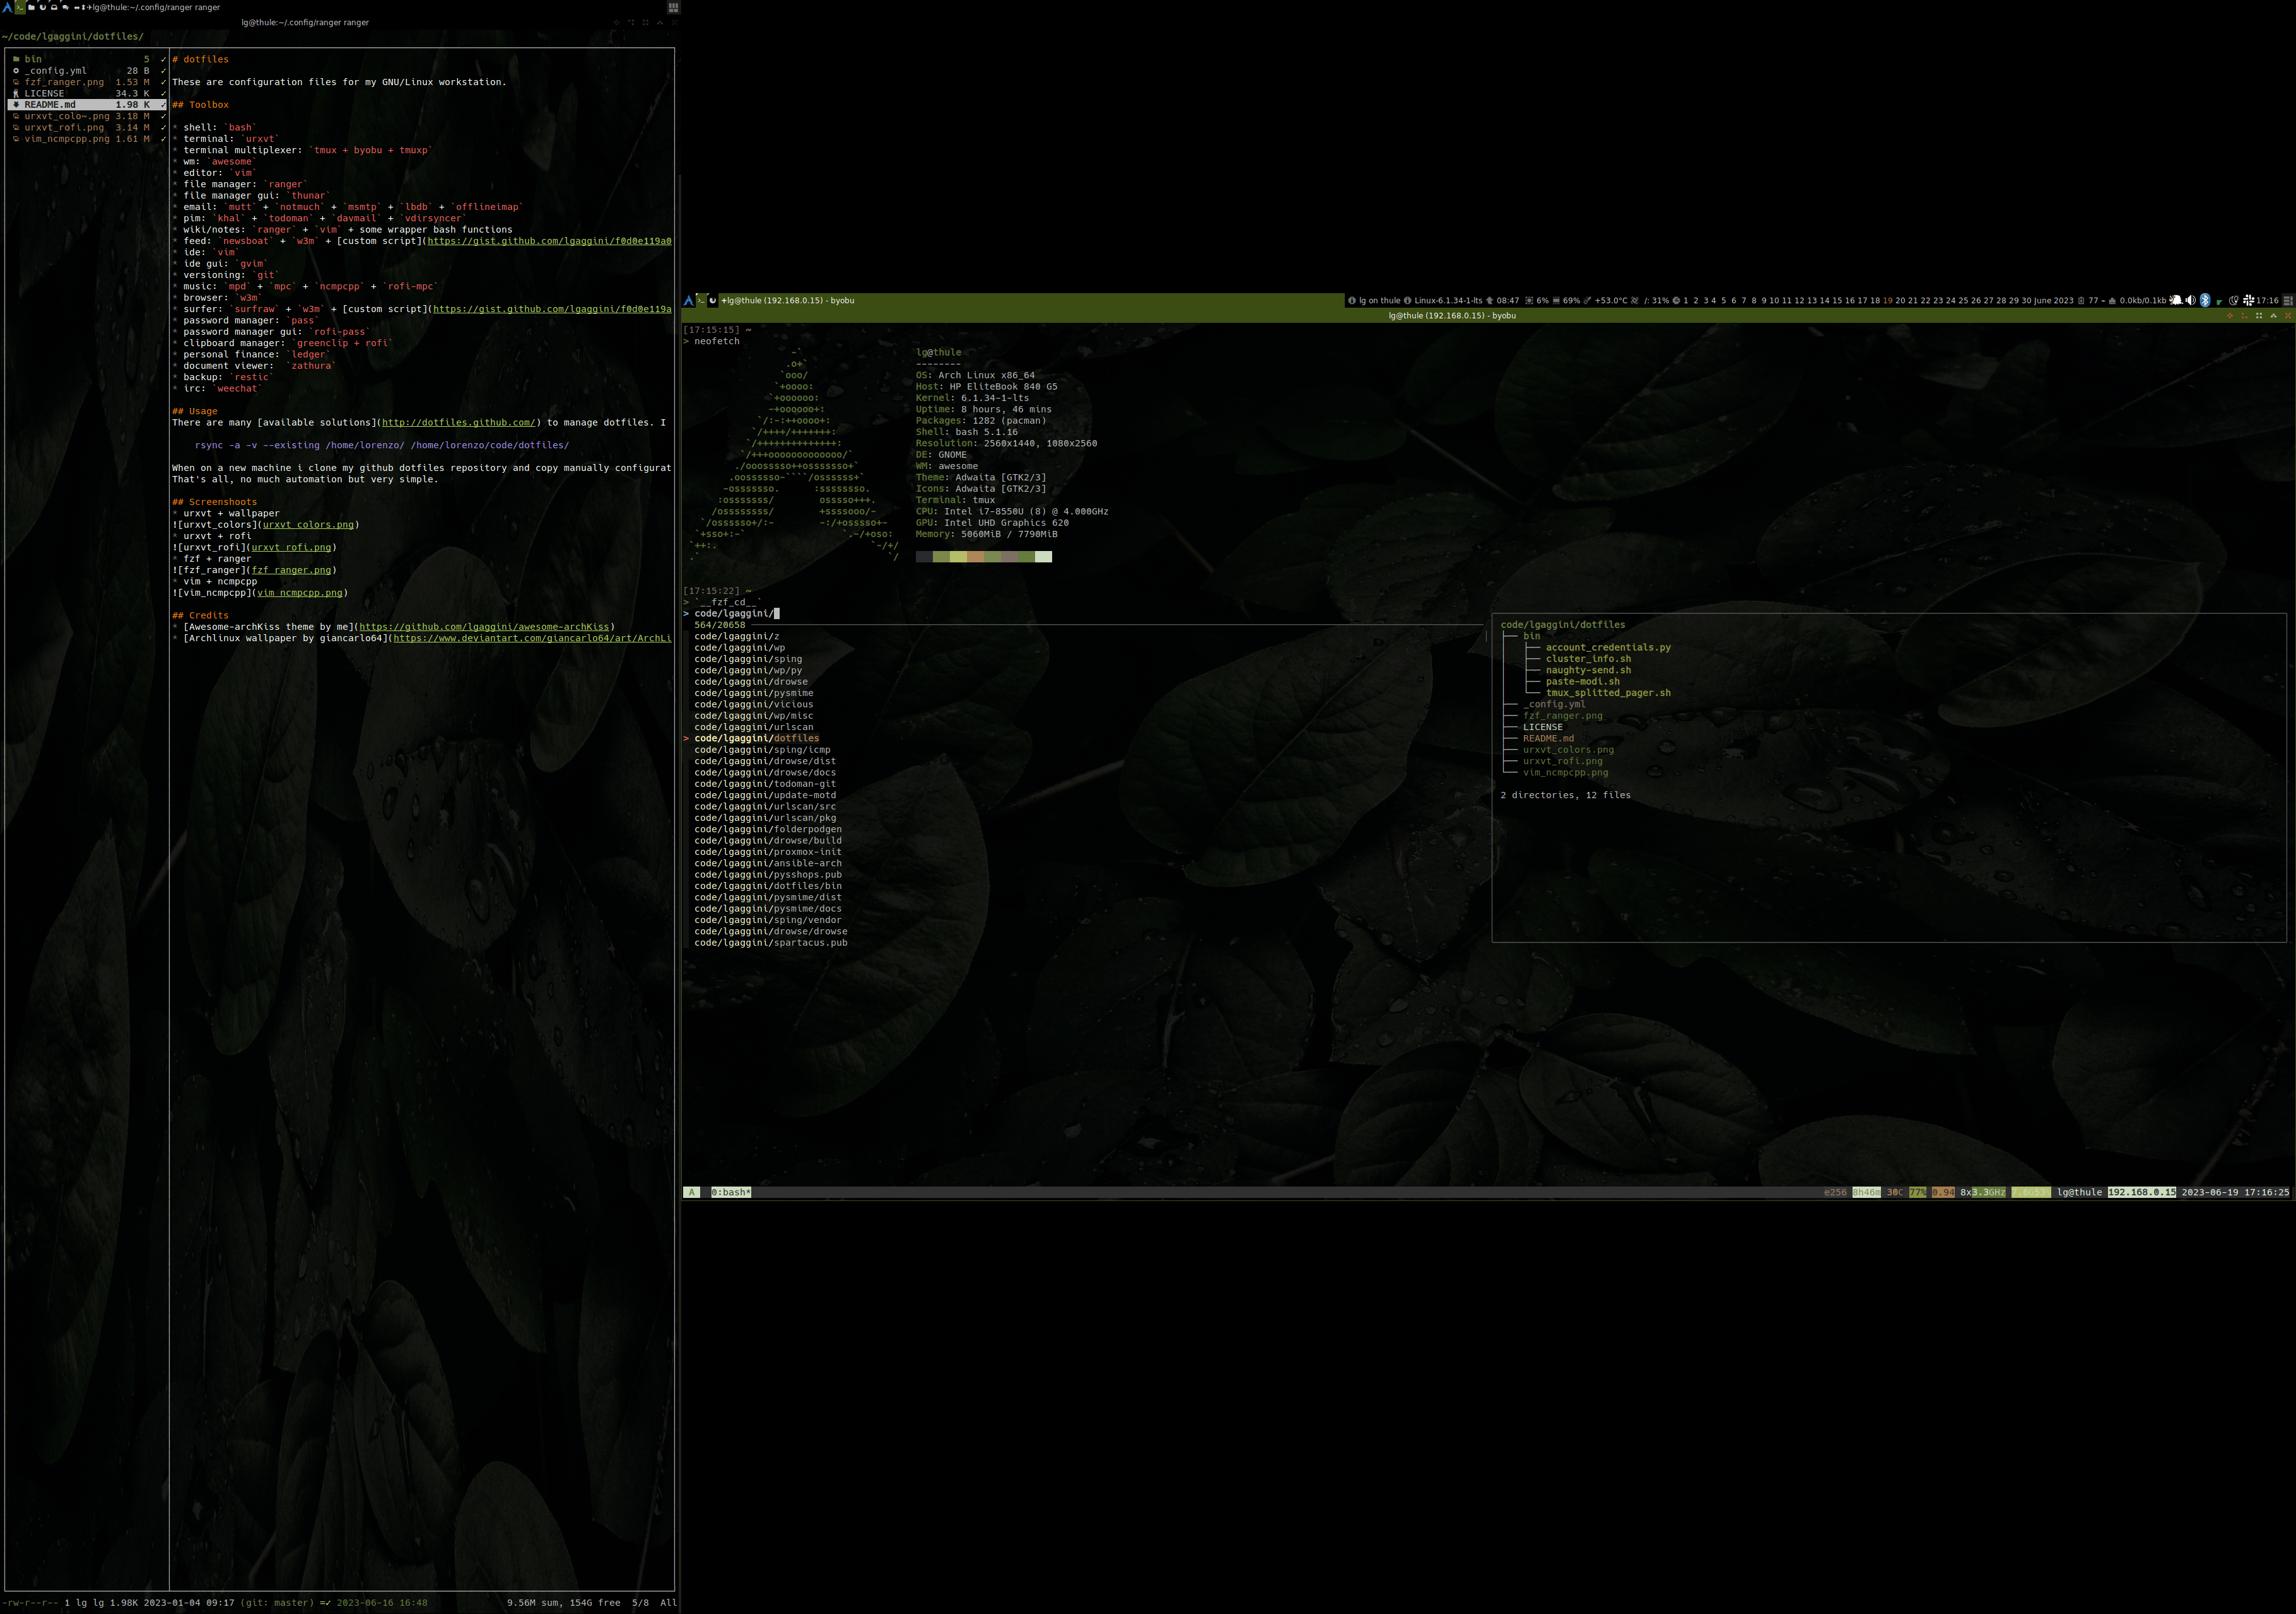The image size is (2296, 1614).
Task: Select LICENSE file in ranger list
Action: pyautogui.click(x=44, y=93)
